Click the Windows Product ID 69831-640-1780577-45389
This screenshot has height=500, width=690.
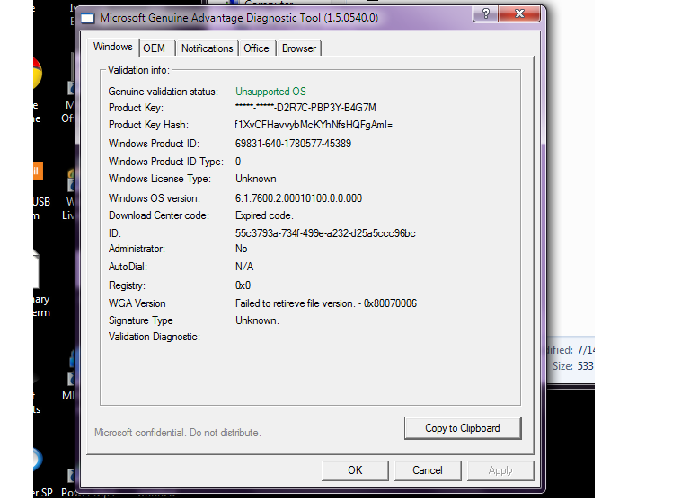coord(293,144)
